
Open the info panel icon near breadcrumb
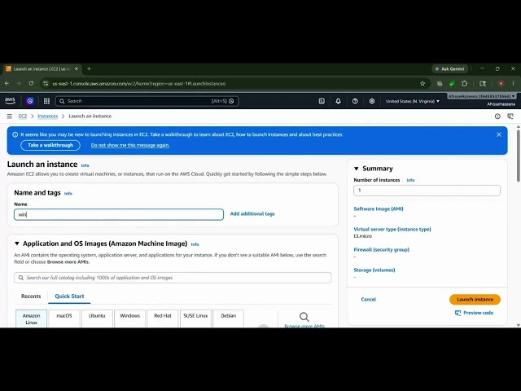[497, 116]
